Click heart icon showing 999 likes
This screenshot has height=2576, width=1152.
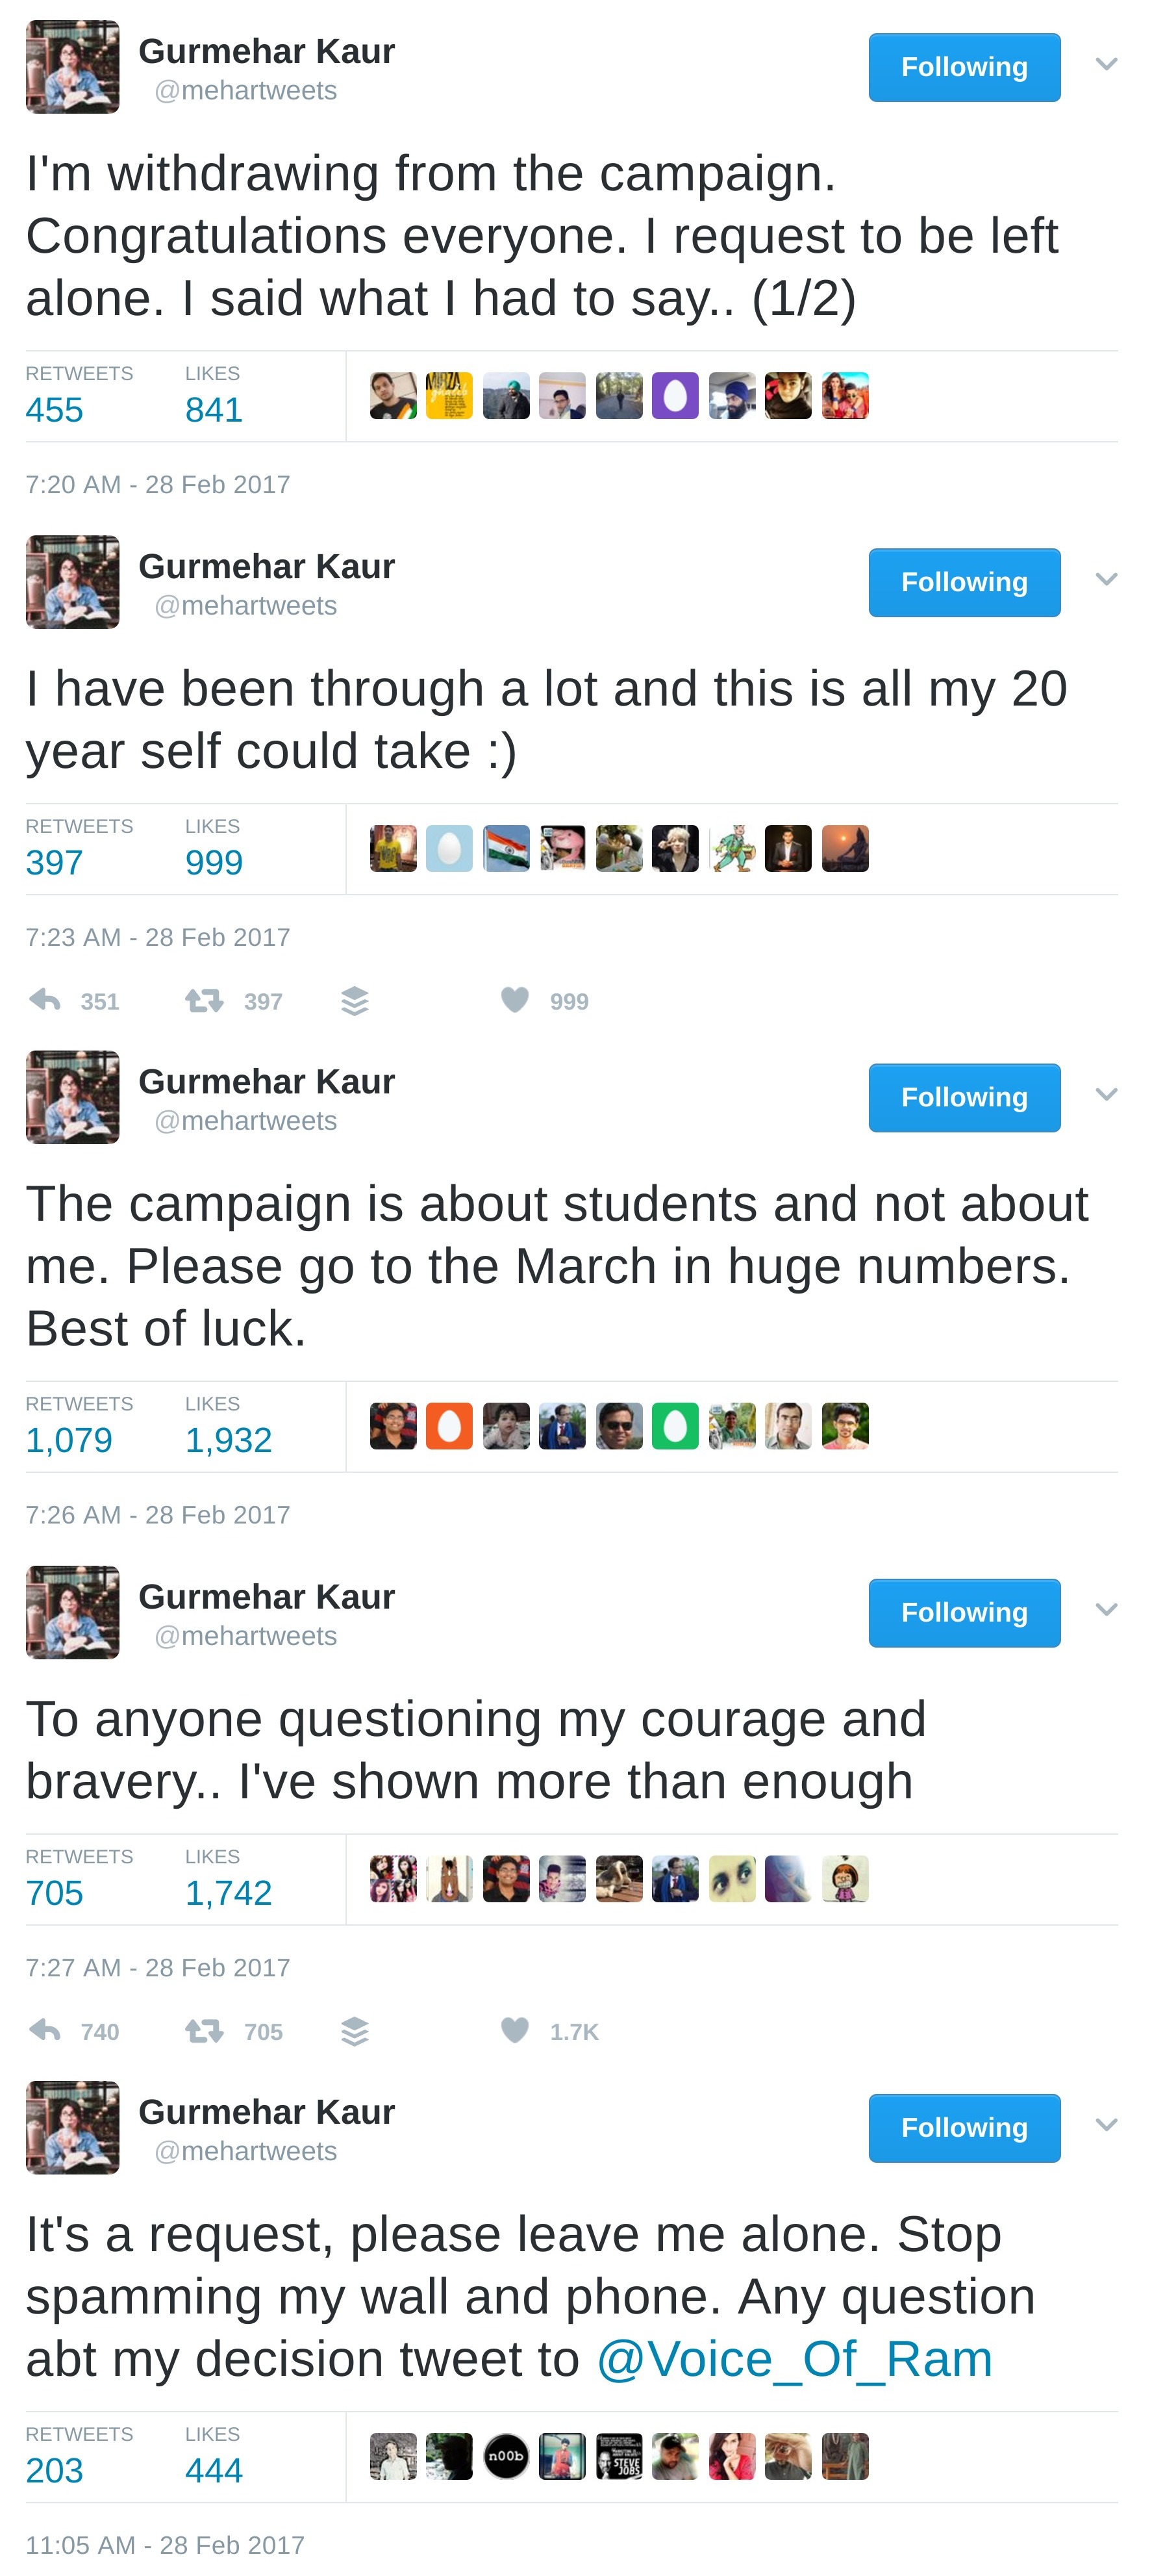(x=514, y=999)
